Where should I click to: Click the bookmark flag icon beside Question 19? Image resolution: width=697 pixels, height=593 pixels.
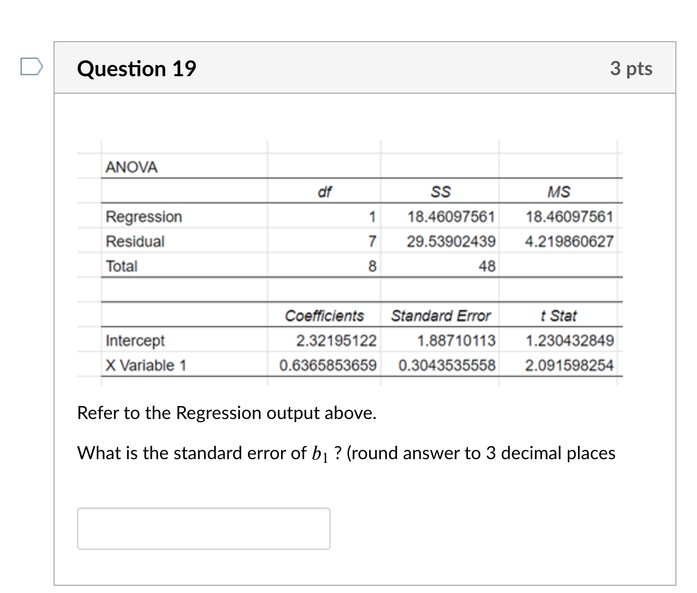tap(31, 67)
